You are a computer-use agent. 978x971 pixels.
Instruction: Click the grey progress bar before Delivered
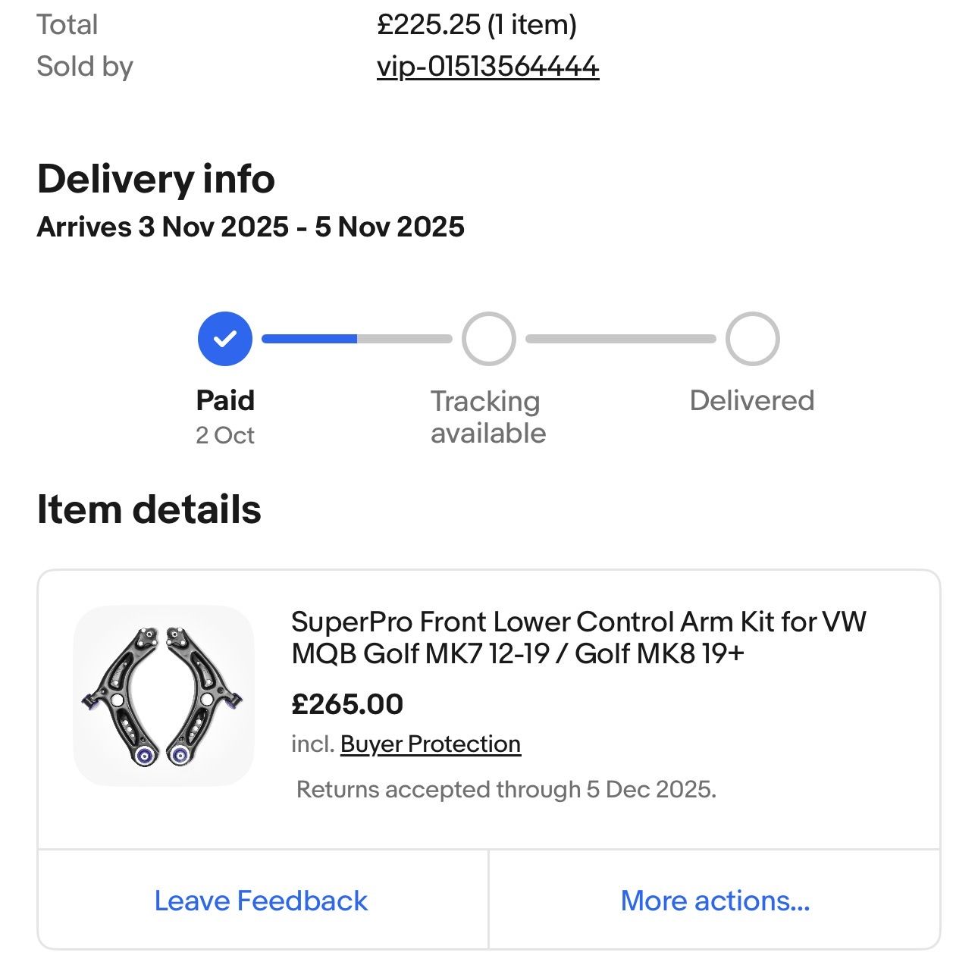[x=620, y=339]
